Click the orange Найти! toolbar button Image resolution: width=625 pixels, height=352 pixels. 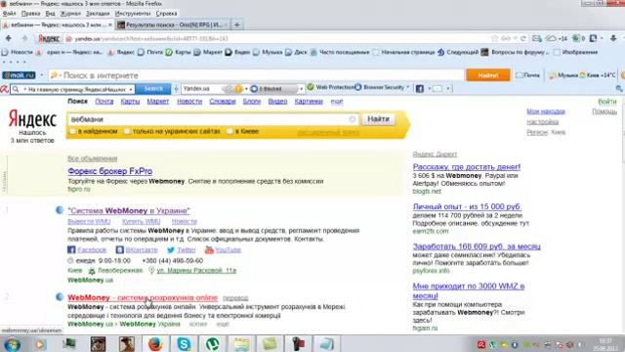[x=488, y=75]
